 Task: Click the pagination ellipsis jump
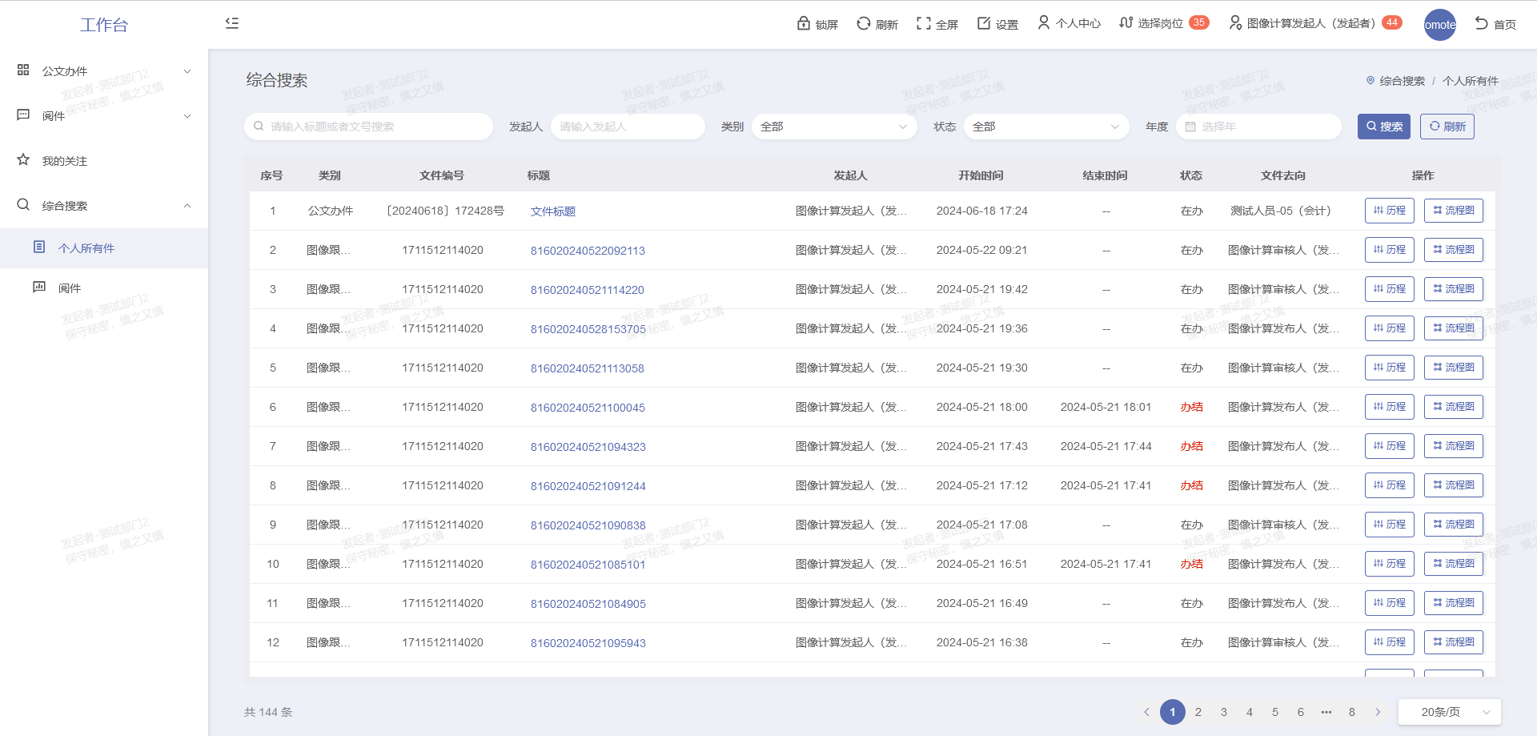[1326, 712]
